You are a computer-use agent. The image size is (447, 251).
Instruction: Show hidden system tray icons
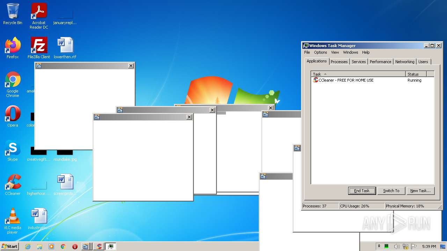pyautogui.click(x=379, y=246)
